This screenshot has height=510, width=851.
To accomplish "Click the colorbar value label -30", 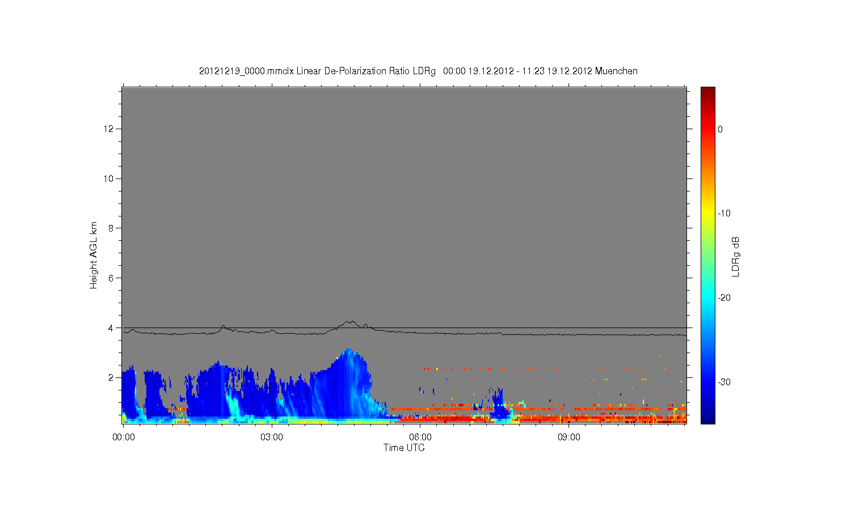I will point(724,382).
